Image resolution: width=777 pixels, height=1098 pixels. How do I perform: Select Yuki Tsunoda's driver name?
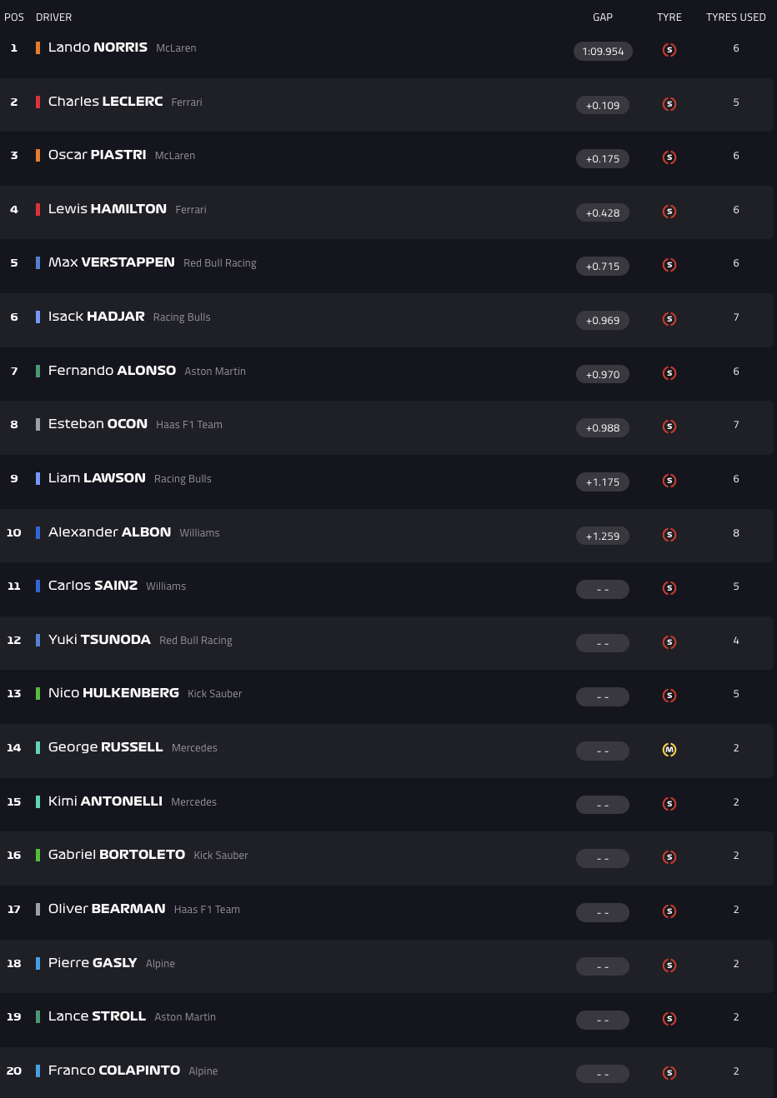(99, 640)
